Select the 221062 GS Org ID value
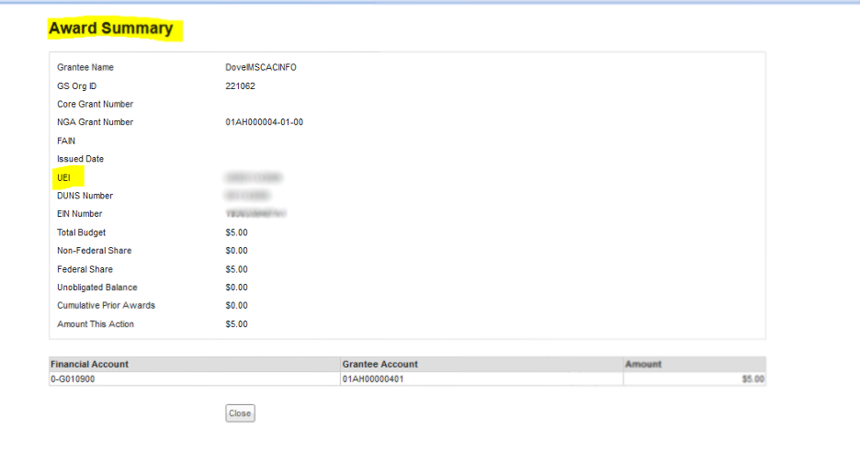 coord(240,86)
